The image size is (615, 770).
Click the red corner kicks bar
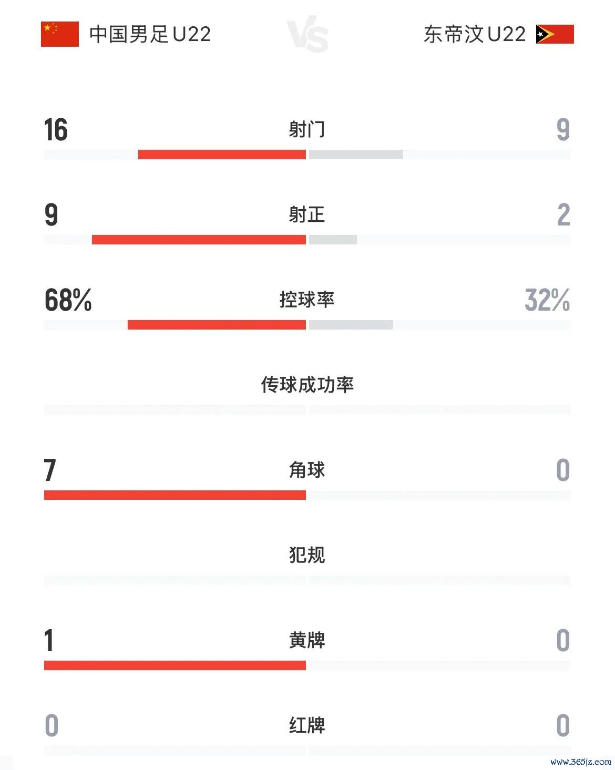pos(175,495)
